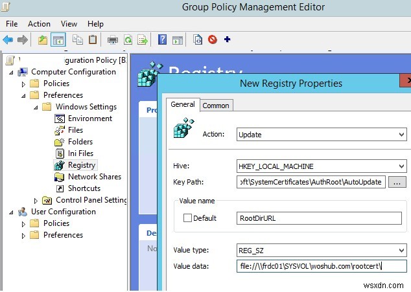Open the Value type dropdown showing REG_SZ

pos(322,251)
